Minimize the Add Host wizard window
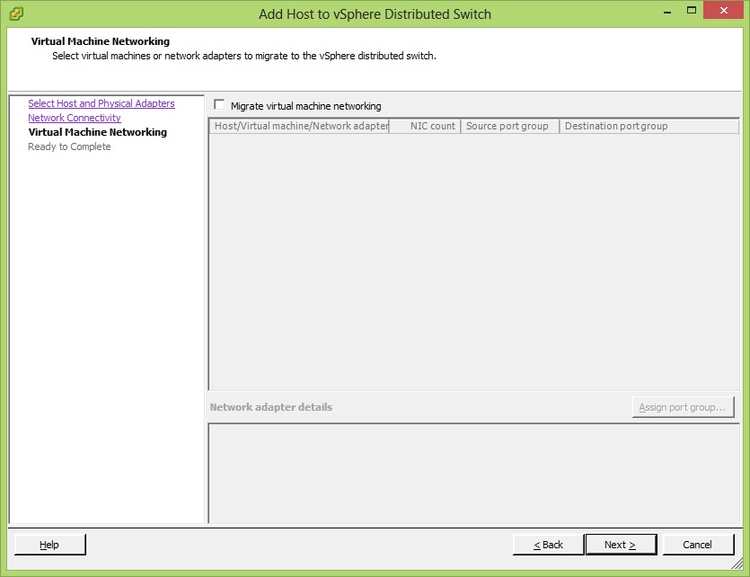Screen dimensions: 750x577 pyautogui.click(x=666, y=13)
